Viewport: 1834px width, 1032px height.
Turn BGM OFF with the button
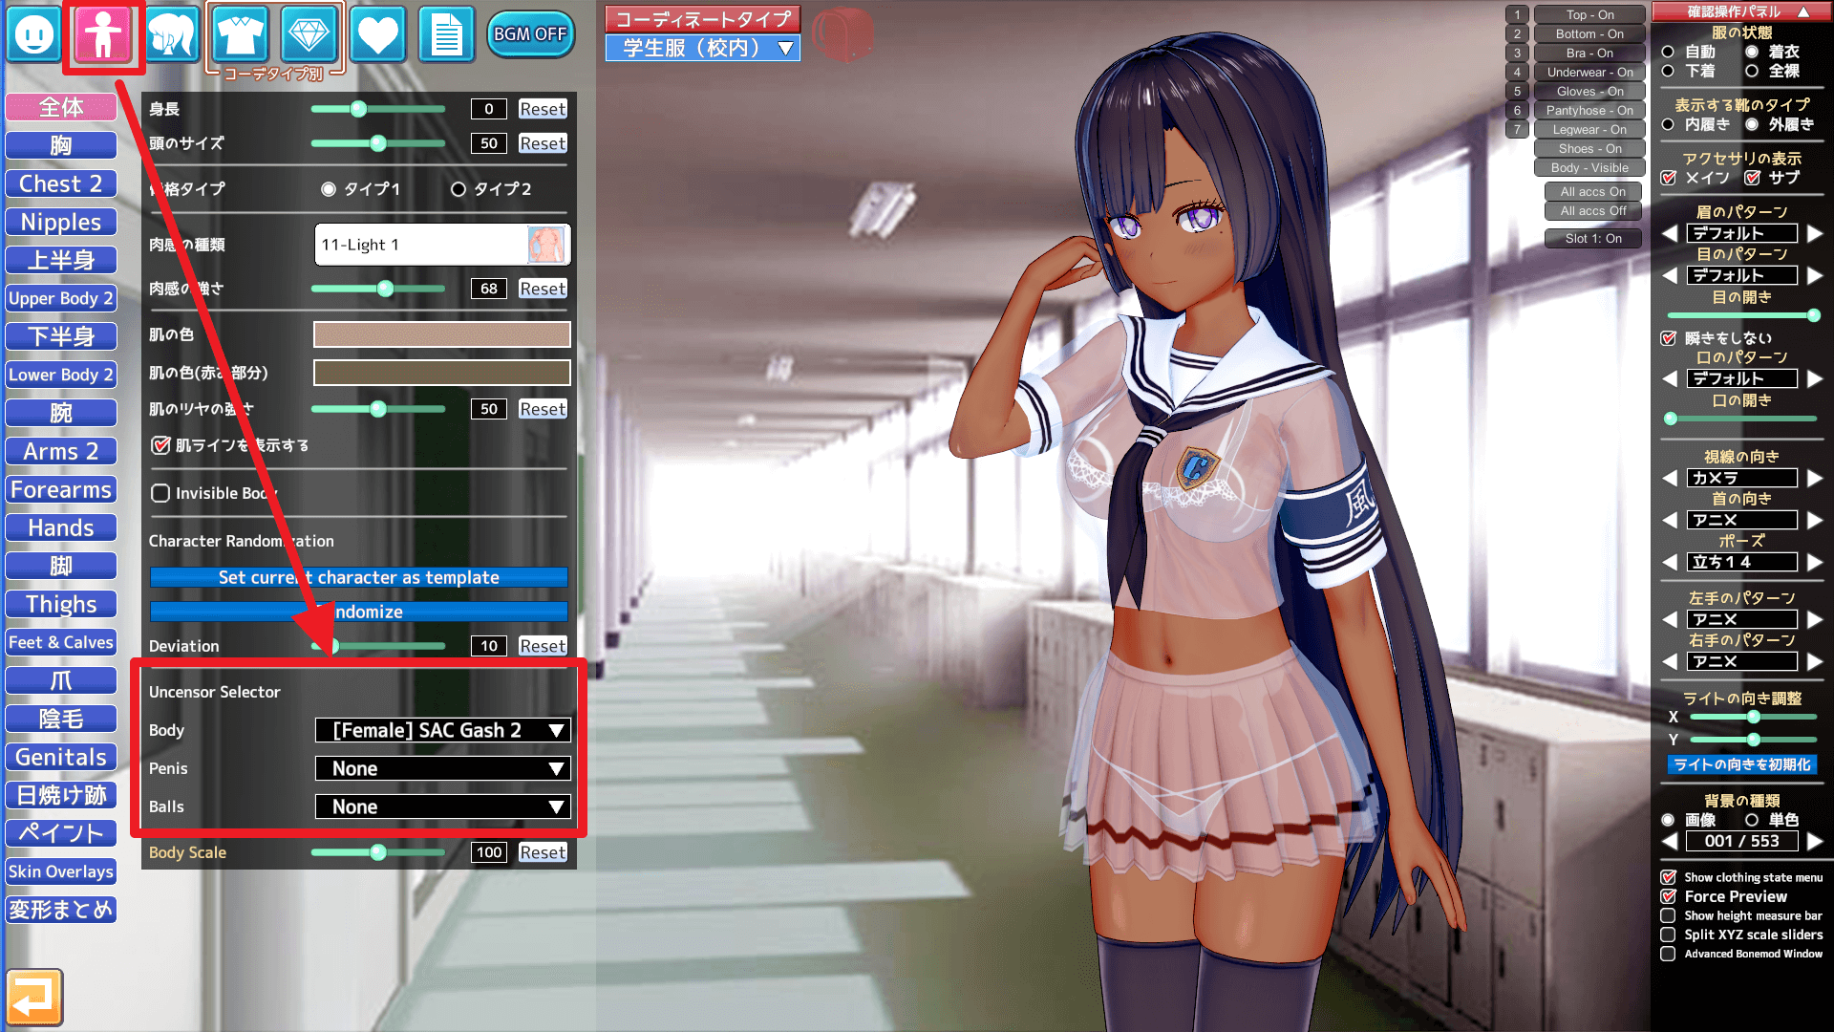pyautogui.click(x=530, y=34)
